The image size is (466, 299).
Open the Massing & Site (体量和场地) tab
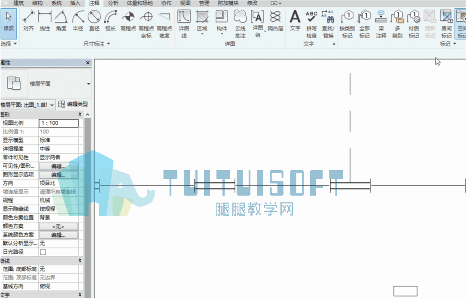pyautogui.click(x=140, y=3)
